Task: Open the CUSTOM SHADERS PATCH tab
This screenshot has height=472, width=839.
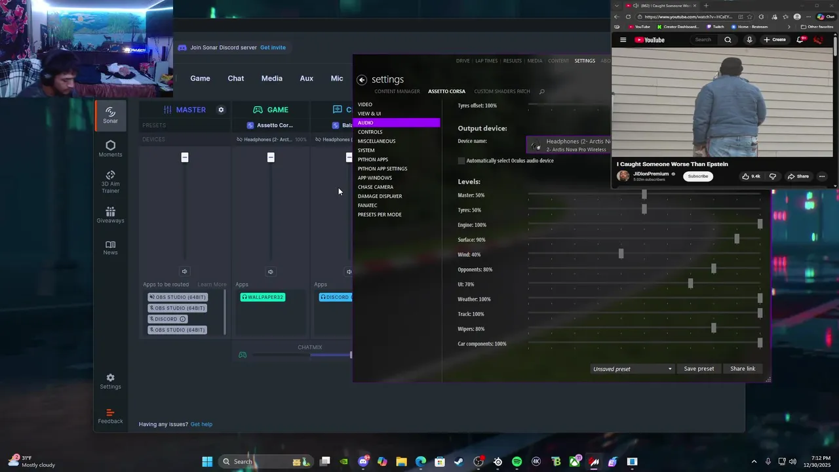Action: 502,92
